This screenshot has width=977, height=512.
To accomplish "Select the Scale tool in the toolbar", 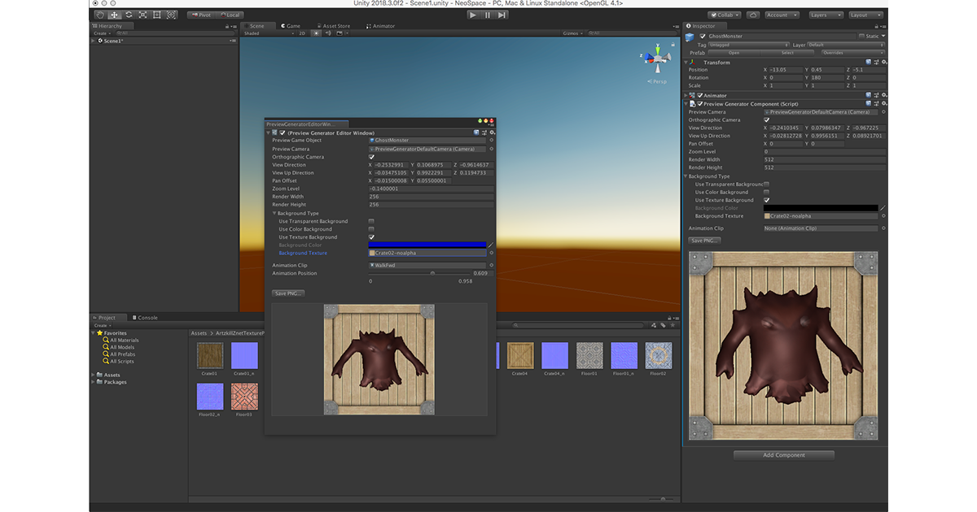I will [x=142, y=14].
